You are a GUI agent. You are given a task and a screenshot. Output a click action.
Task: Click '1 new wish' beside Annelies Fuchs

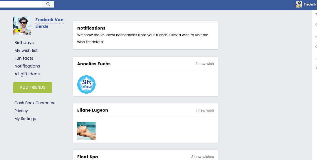pyautogui.click(x=205, y=63)
